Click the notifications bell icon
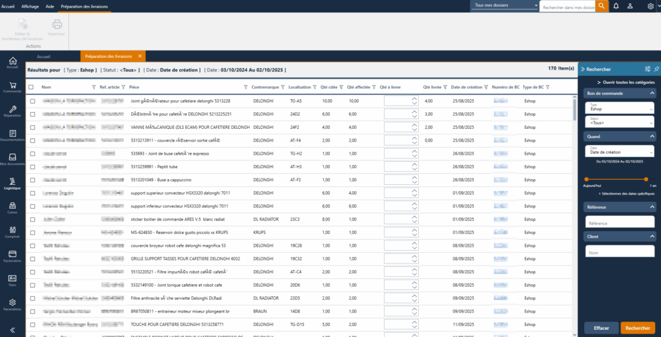 pos(616,6)
